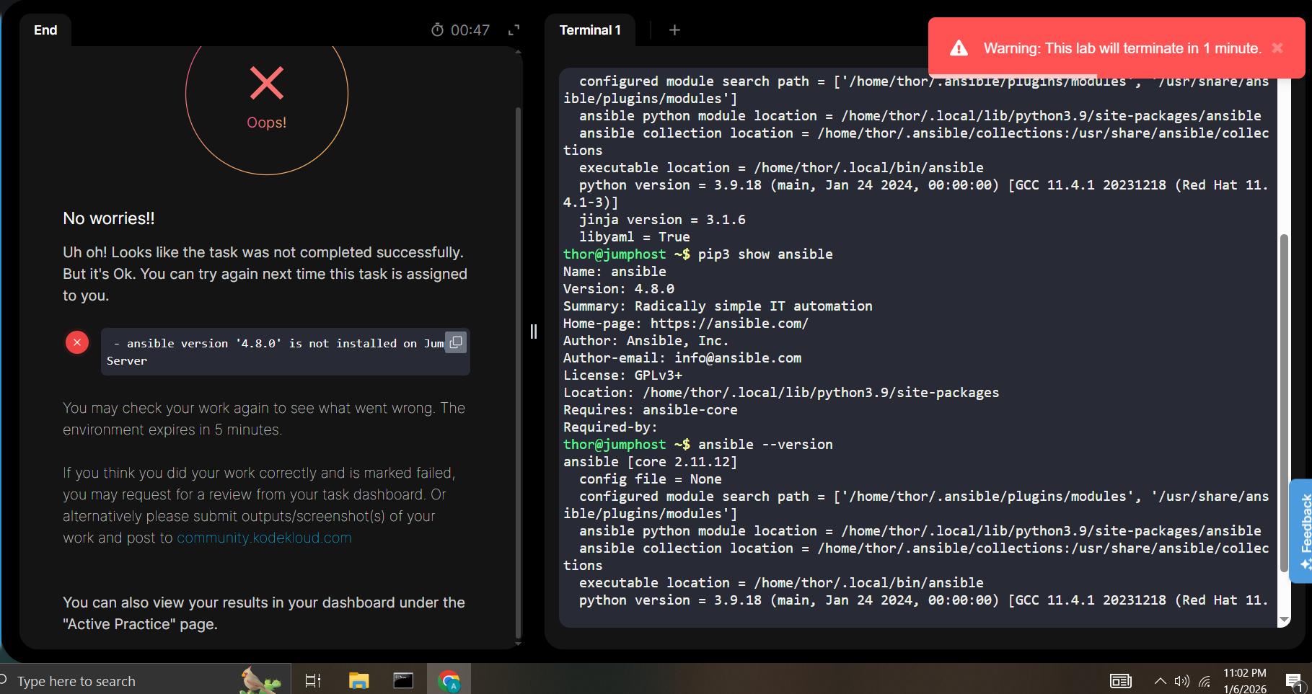Click the red failed status icon
Image resolution: width=1312 pixels, height=694 pixels.
click(77, 342)
